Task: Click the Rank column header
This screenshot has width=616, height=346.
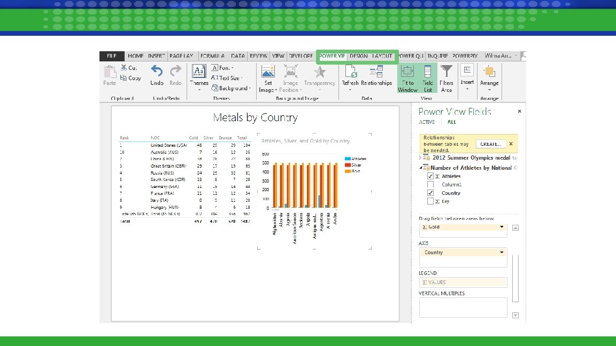Action: coord(125,138)
